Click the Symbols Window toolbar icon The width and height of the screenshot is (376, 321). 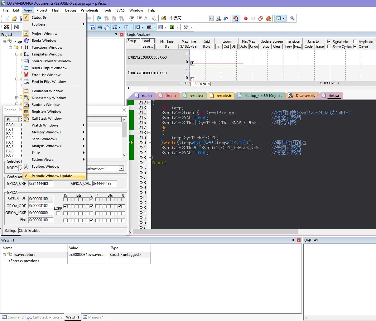[92, 27]
